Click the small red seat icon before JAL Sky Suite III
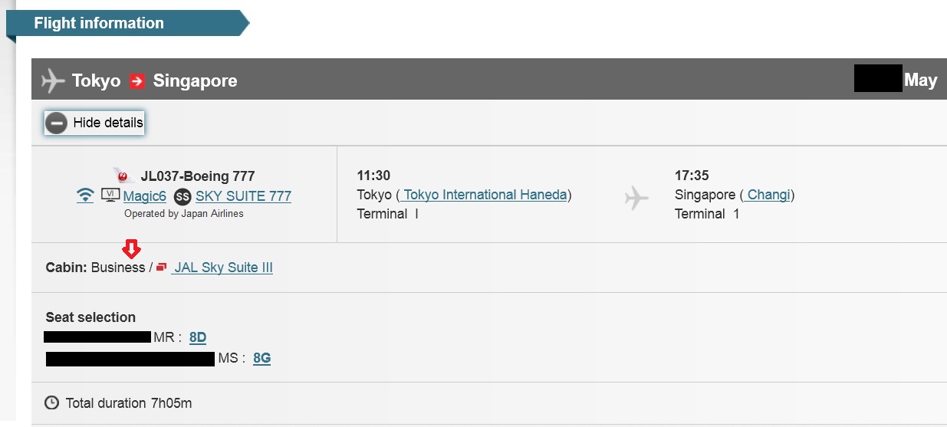Image resolution: width=947 pixels, height=427 pixels. pyautogui.click(x=161, y=268)
